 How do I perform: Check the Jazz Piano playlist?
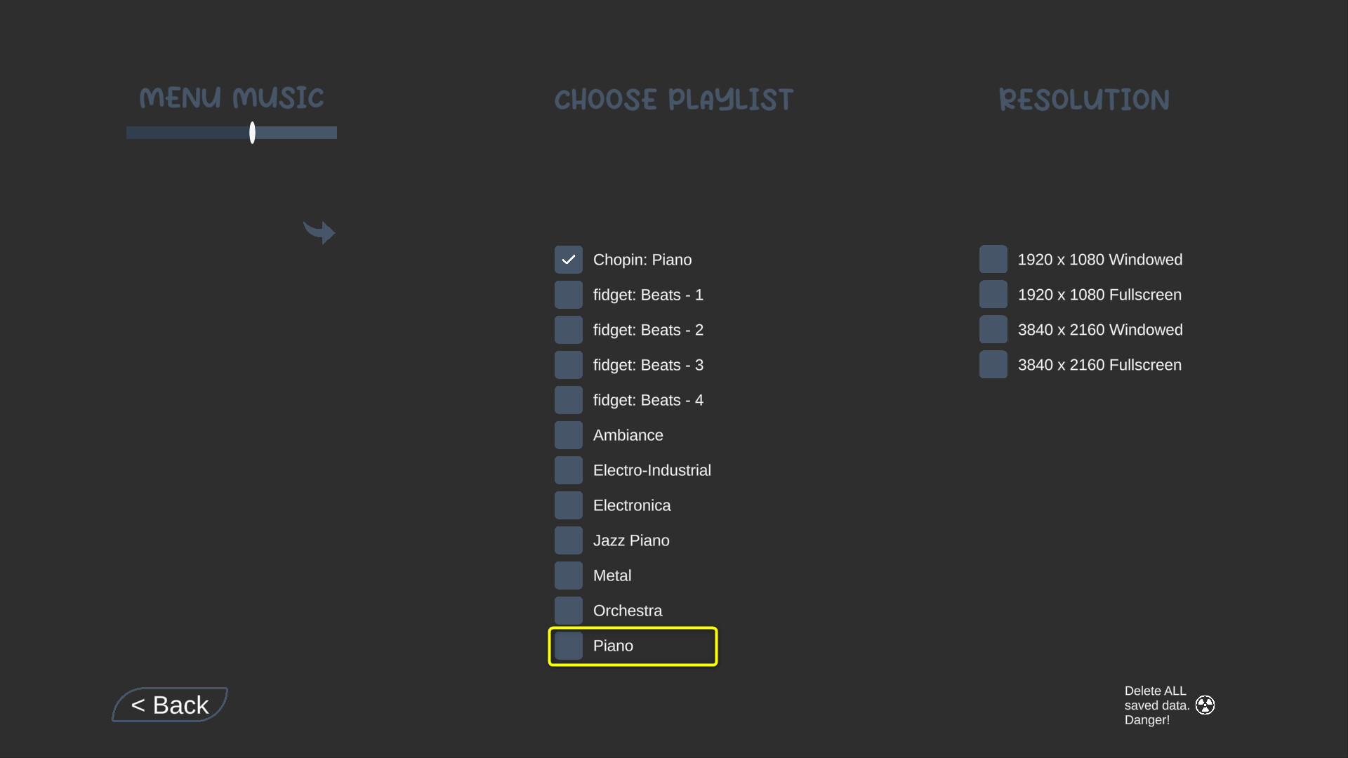[x=569, y=540]
